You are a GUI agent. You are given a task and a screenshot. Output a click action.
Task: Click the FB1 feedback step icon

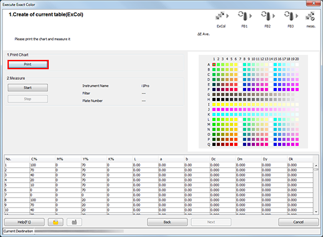243,16
